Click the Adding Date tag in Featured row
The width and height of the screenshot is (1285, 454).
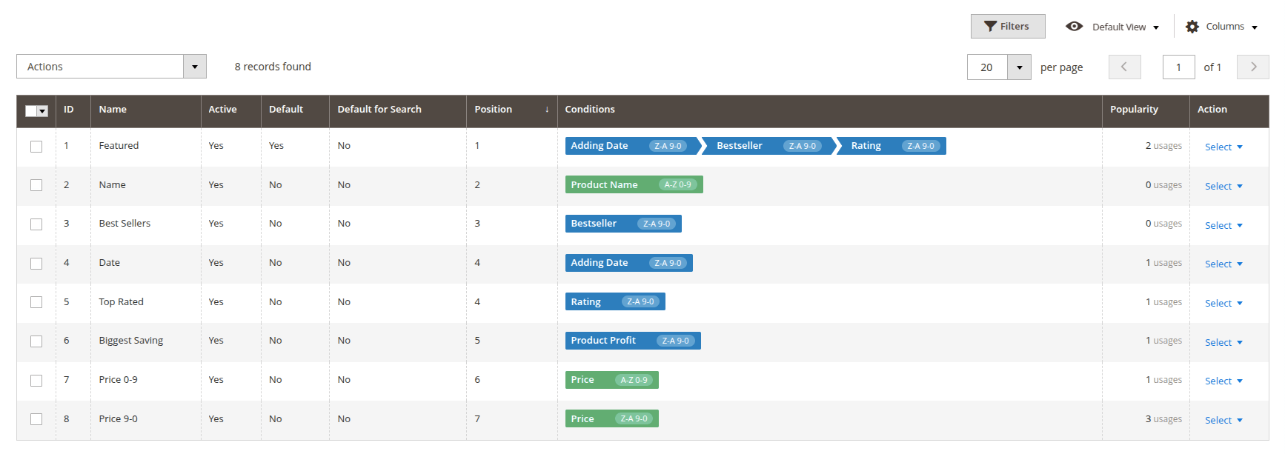632,146
